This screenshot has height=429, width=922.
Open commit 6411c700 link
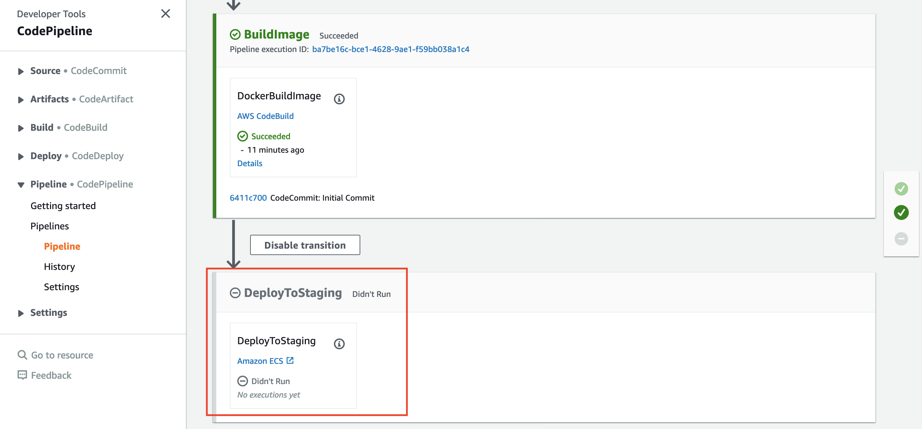point(248,198)
